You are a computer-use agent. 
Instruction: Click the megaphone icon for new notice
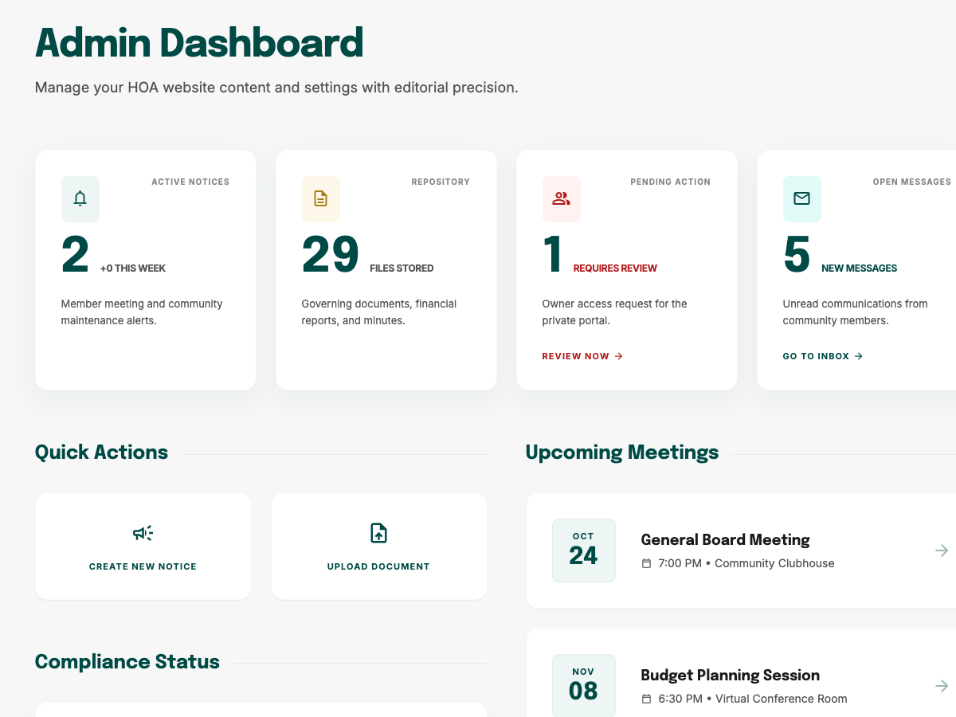click(x=143, y=534)
